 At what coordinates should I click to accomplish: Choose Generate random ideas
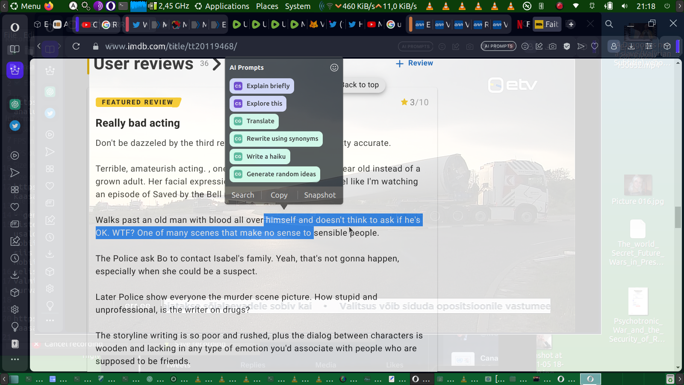coord(275,174)
